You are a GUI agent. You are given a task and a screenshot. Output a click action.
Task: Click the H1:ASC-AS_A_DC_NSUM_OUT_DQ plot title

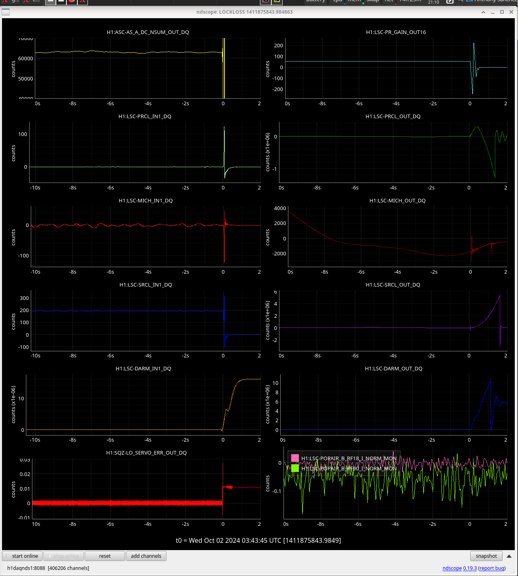coord(148,32)
